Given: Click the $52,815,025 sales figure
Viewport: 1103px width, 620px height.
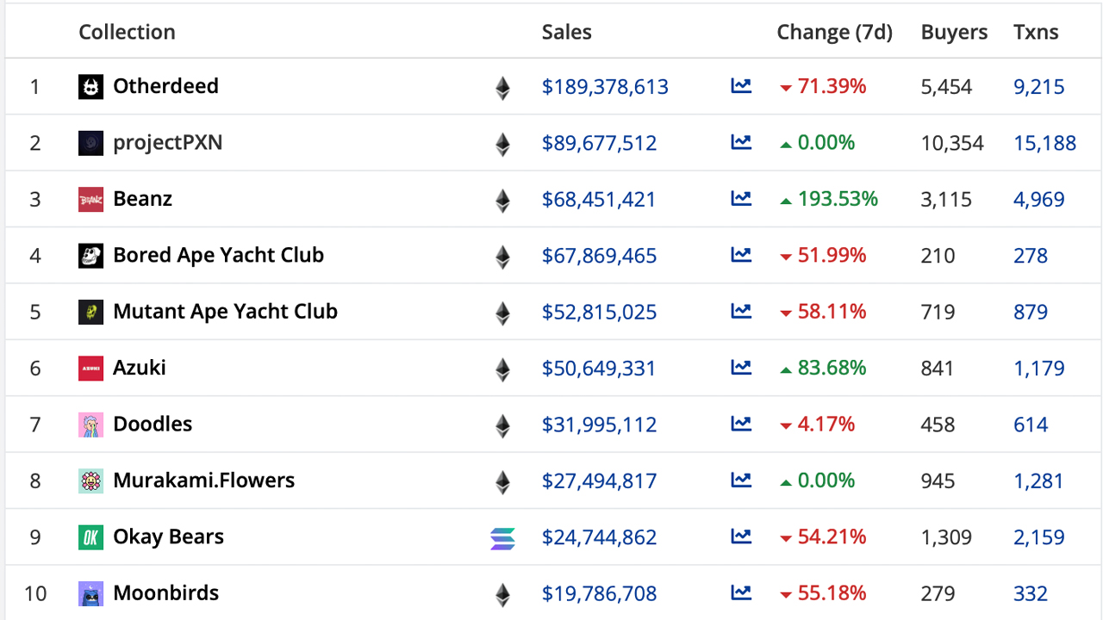Looking at the screenshot, I should tap(600, 312).
